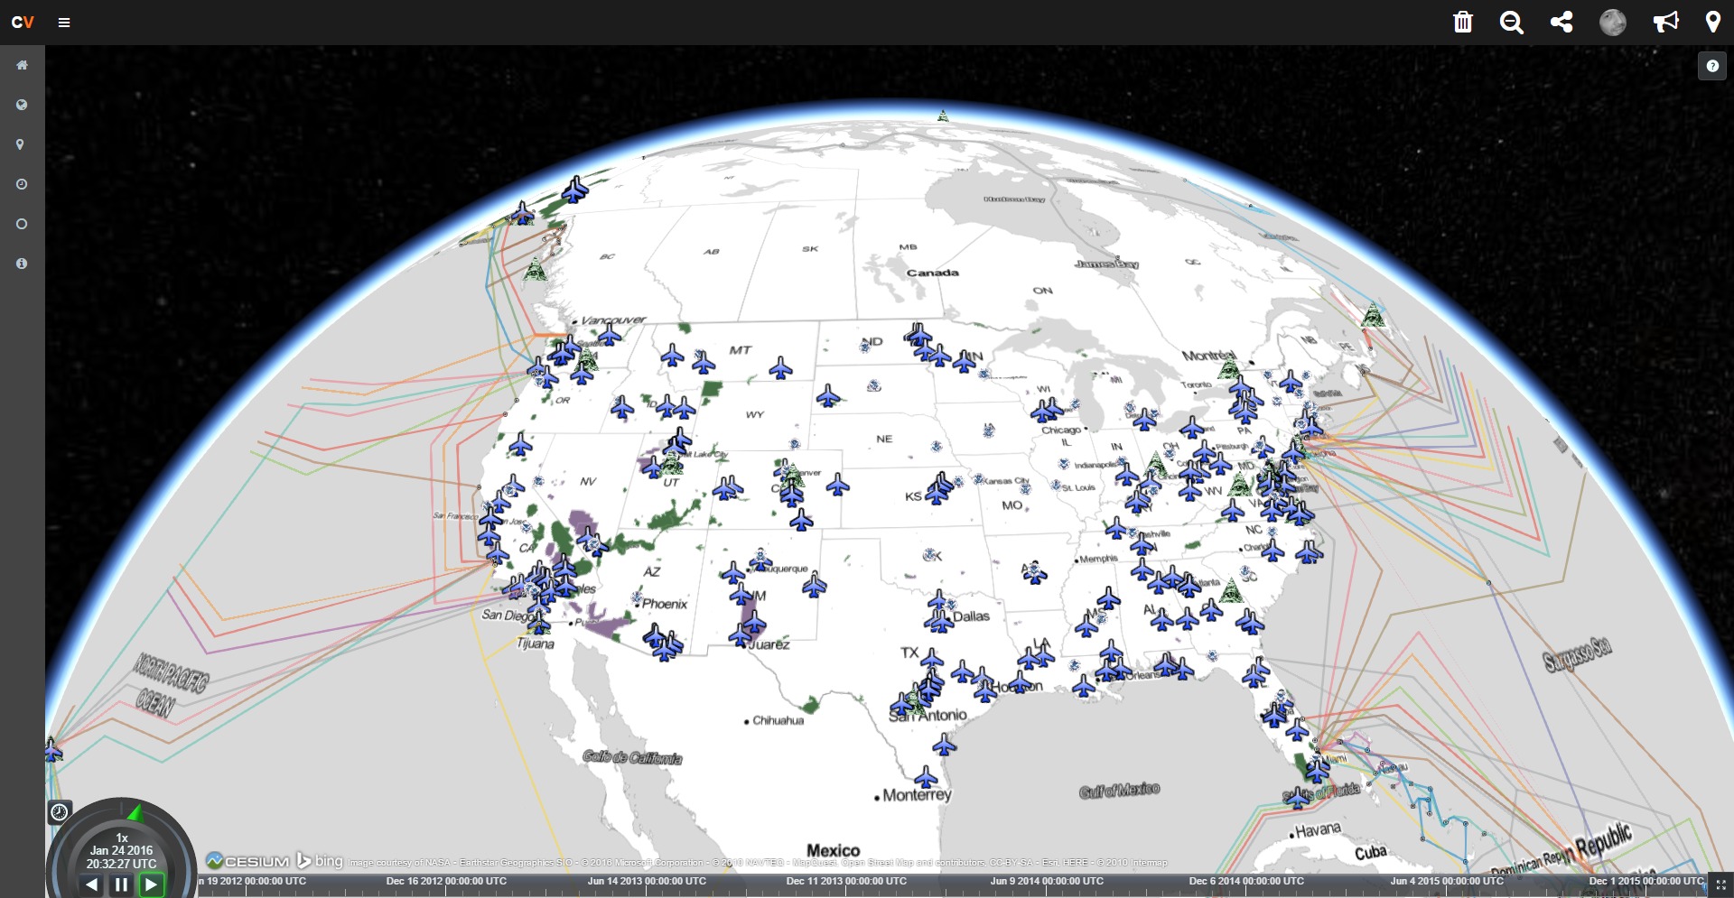Click the James Bay label
The height and width of the screenshot is (898, 1734).
coord(1106,264)
